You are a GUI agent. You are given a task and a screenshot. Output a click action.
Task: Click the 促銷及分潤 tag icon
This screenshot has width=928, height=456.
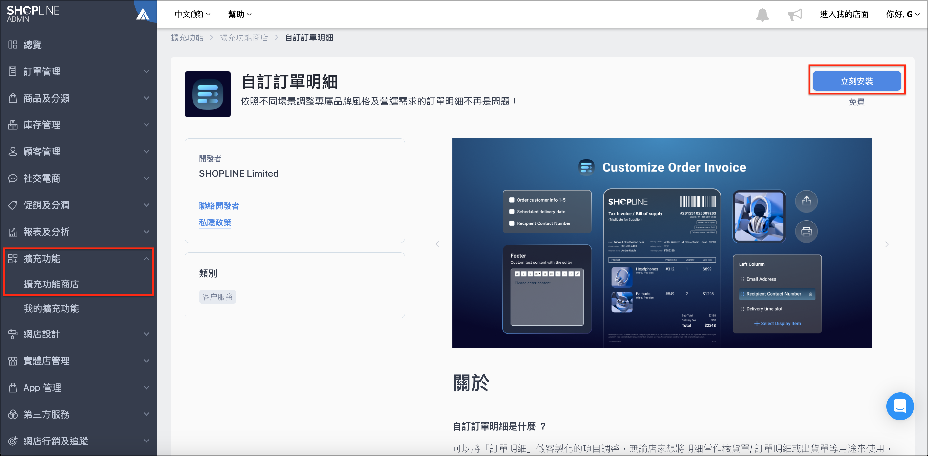pos(13,205)
